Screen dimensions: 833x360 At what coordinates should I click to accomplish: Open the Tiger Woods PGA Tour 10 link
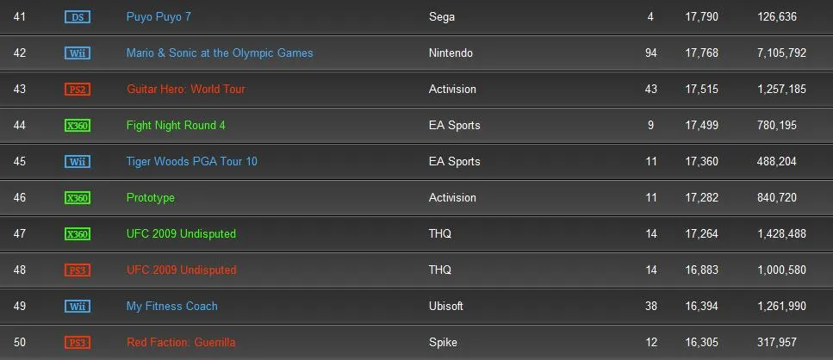(x=191, y=162)
